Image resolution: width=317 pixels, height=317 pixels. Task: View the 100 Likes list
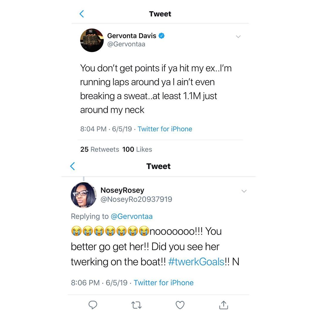(137, 149)
